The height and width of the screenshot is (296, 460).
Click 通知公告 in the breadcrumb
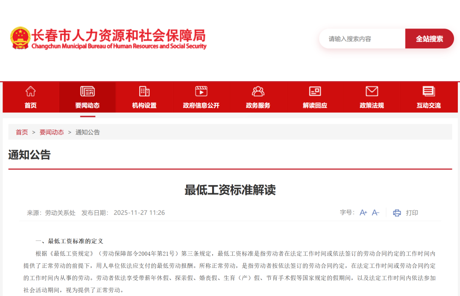point(88,132)
